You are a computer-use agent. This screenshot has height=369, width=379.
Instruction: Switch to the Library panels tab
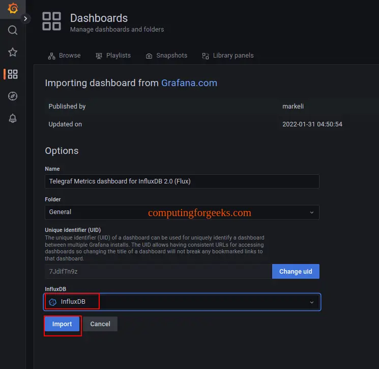tap(228, 56)
